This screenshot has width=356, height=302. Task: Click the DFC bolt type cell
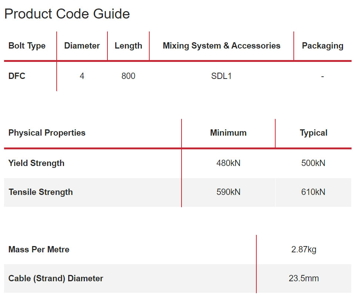17,76
